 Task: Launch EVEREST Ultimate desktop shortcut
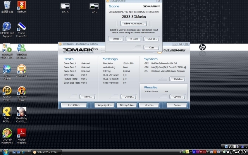click(x=22, y=94)
